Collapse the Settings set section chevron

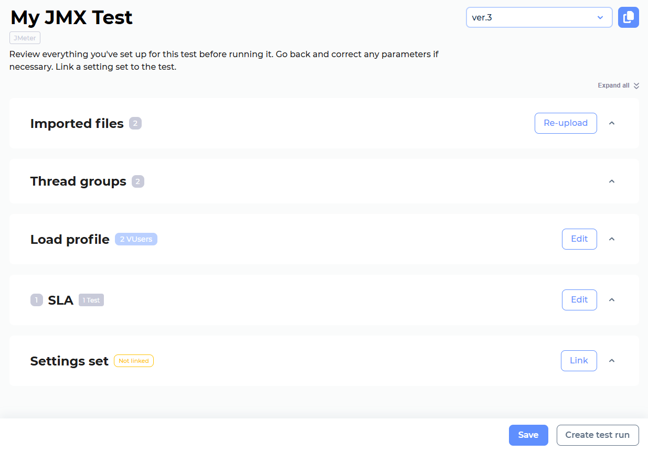pyautogui.click(x=611, y=360)
